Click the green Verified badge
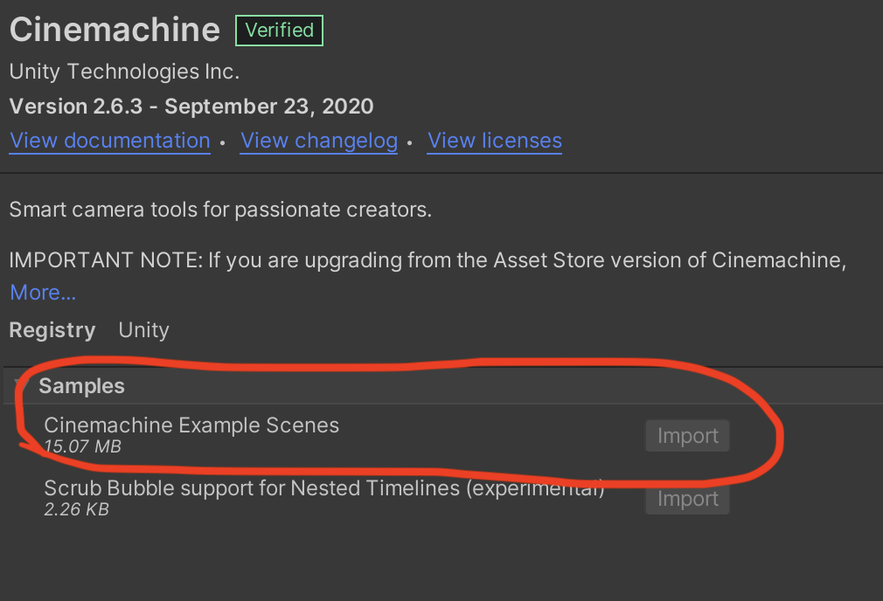Image resolution: width=883 pixels, height=601 pixels. point(279,31)
